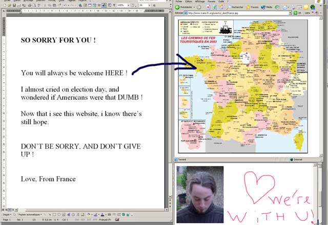Open the Média toolbar button
The height and width of the screenshot is (225, 328).
click(x=268, y=7)
